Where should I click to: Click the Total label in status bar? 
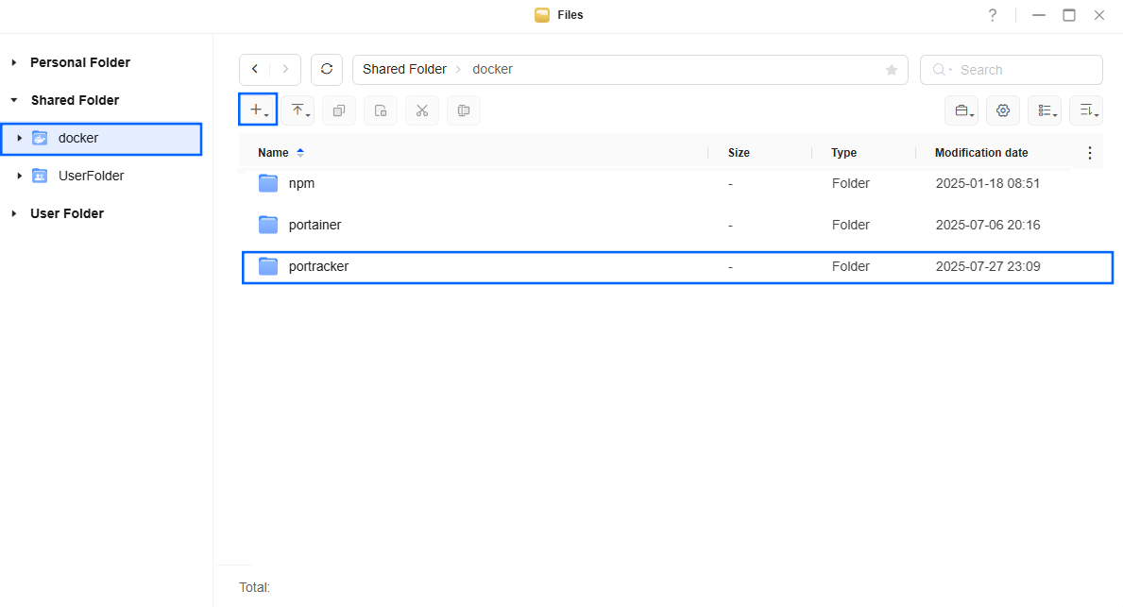pyautogui.click(x=254, y=587)
